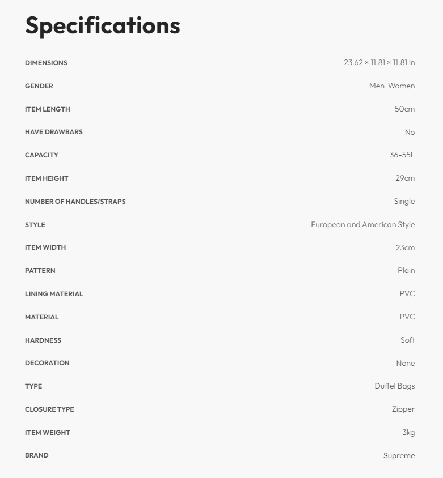Click the Men gender value

[x=377, y=86]
